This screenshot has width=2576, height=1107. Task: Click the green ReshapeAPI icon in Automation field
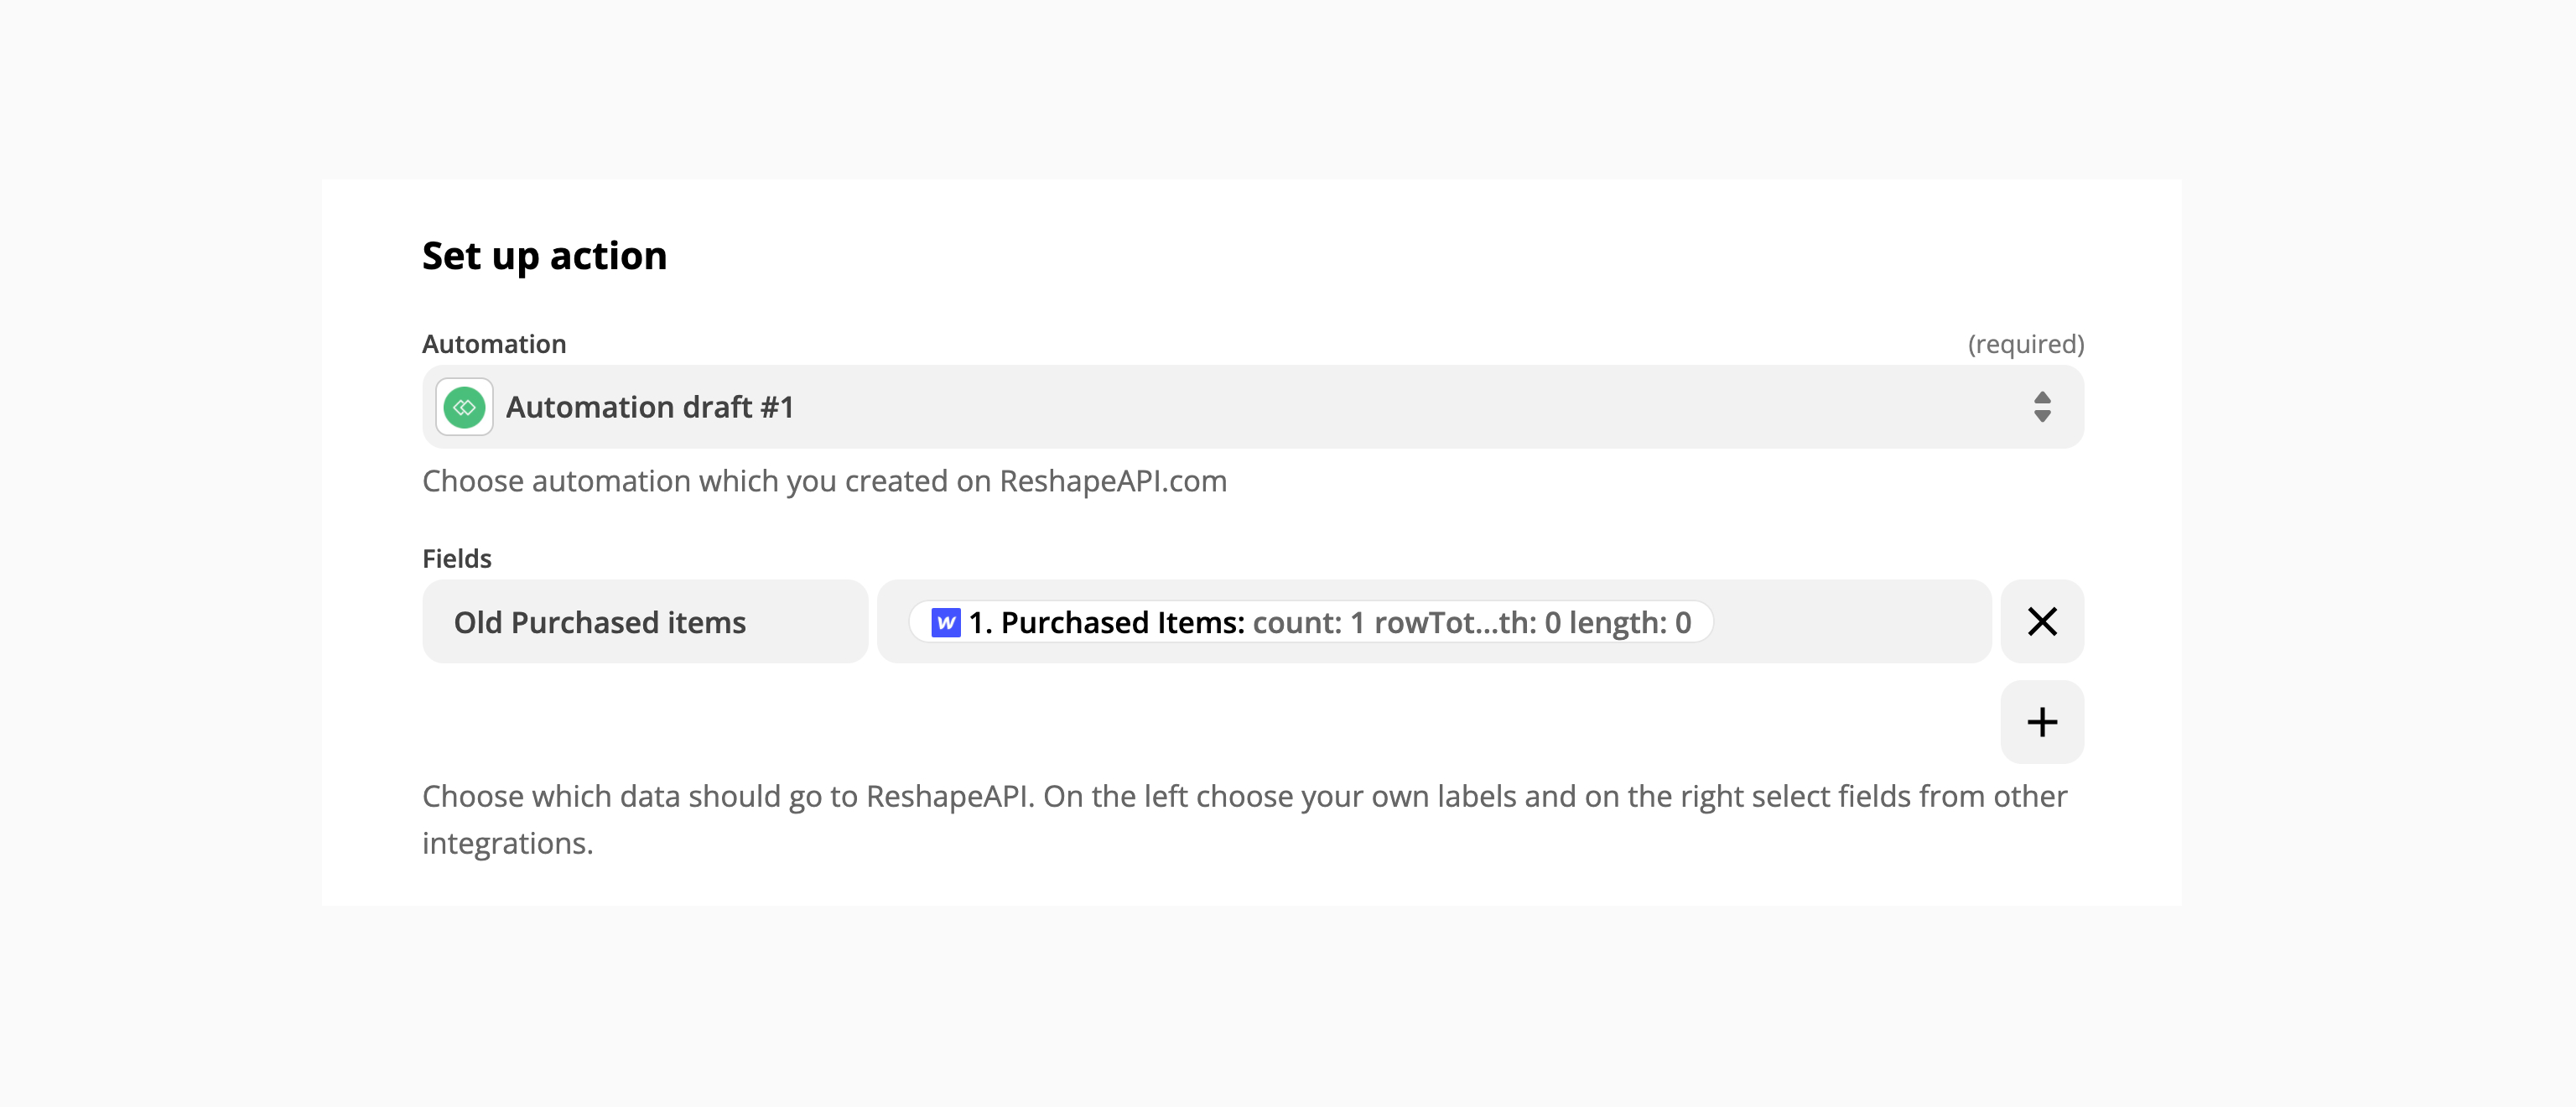point(464,407)
